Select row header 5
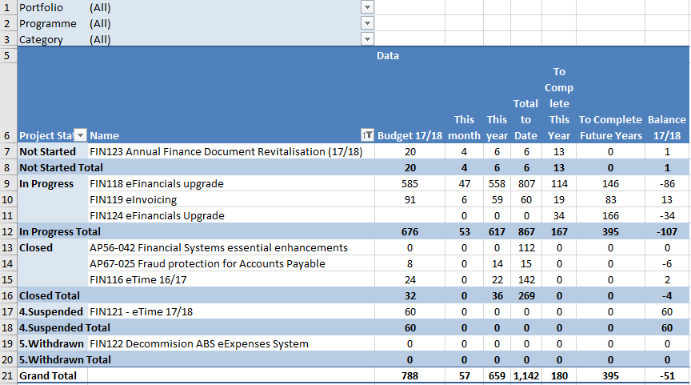Screen dimensions: 691x385 point(8,55)
